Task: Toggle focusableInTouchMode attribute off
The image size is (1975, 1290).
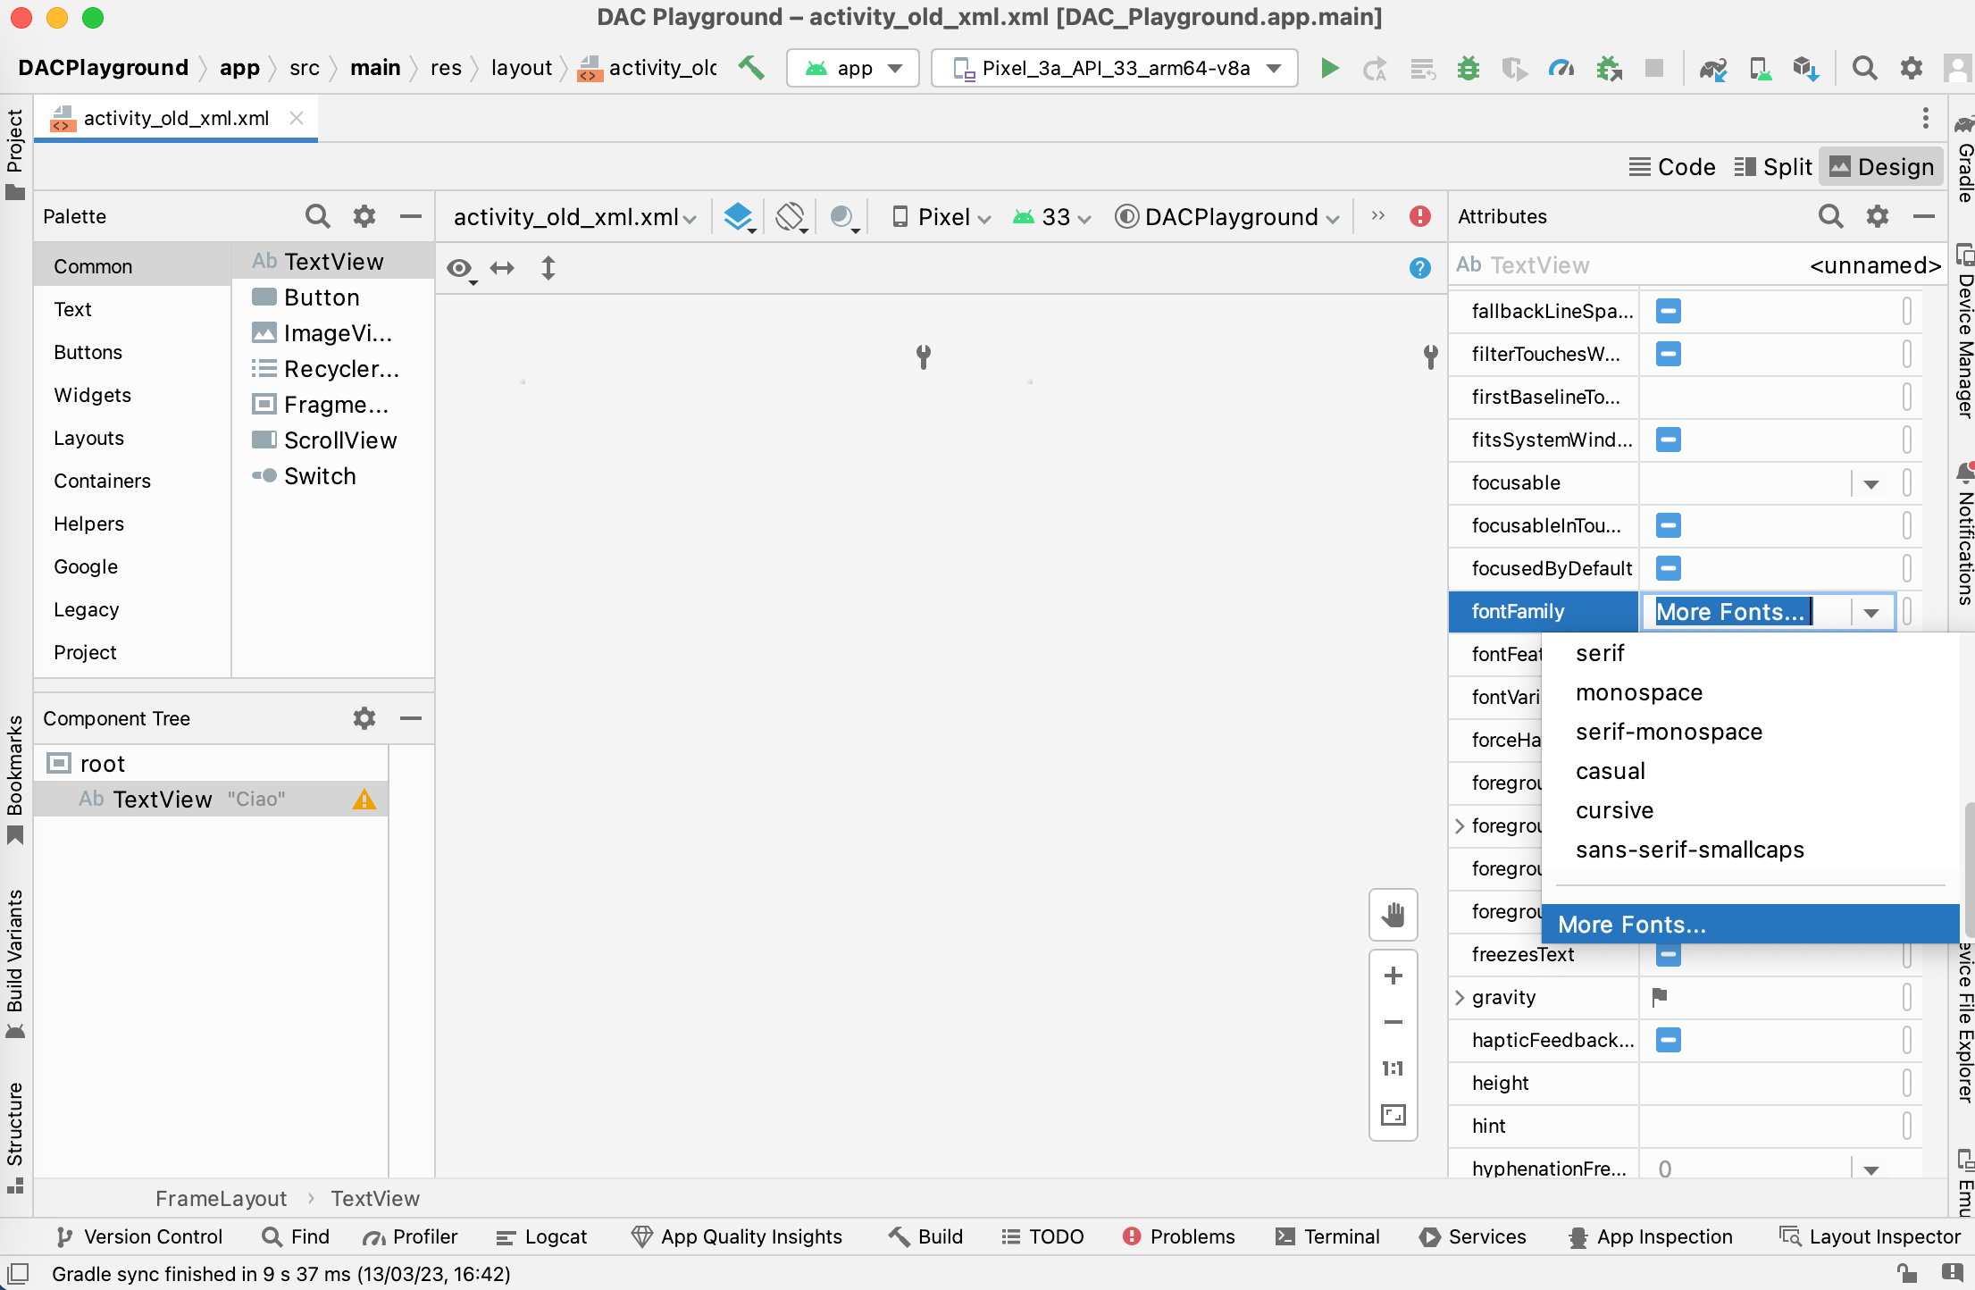Action: click(1669, 525)
